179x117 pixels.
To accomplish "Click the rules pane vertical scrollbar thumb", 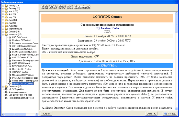I will pos(176,23).
